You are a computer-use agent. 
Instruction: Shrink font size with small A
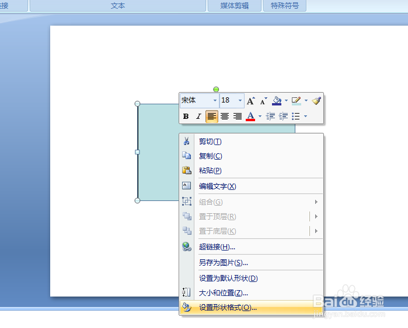coord(264,101)
